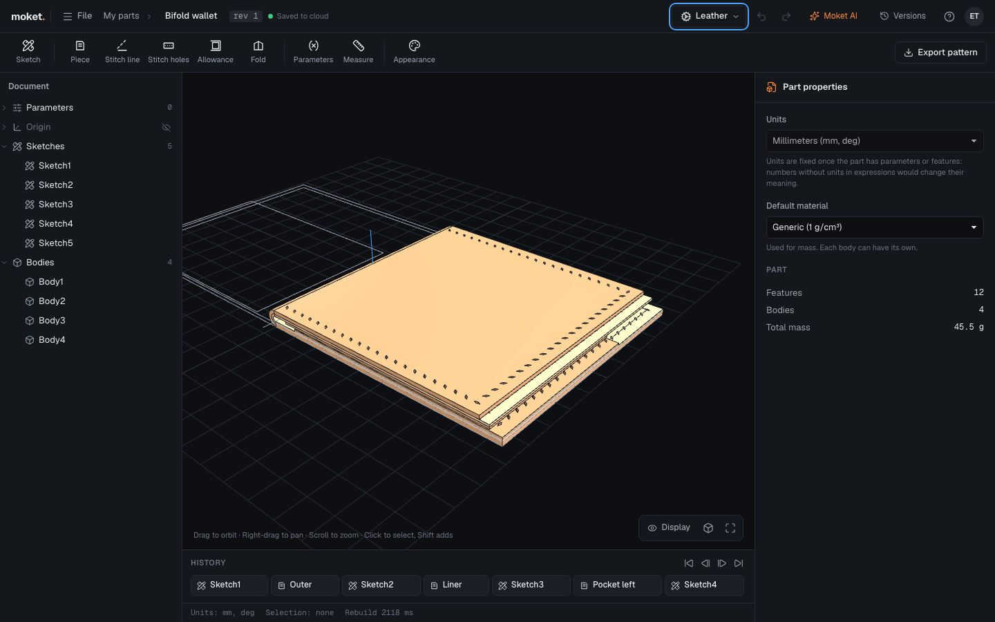Image resolution: width=995 pixels, height=622 pixels.
Task: Select Sketch4 feature in history timeline
Action: (x=704, y=585)
